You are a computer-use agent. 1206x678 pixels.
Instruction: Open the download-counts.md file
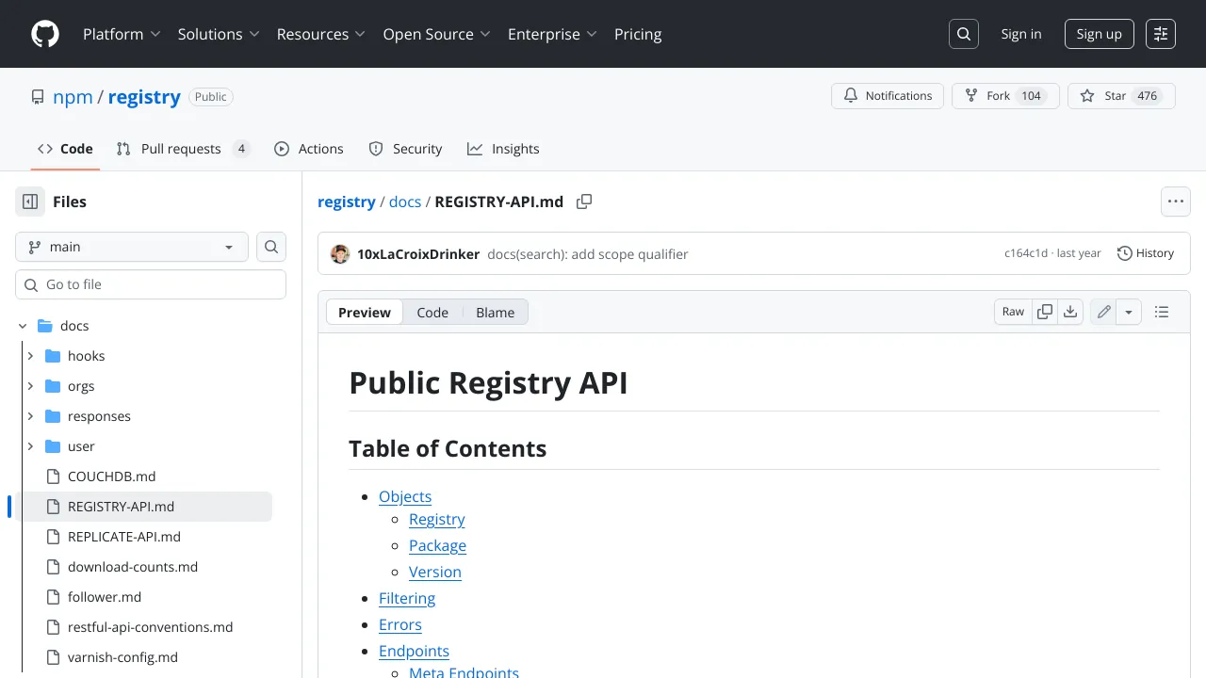point(133,567)
